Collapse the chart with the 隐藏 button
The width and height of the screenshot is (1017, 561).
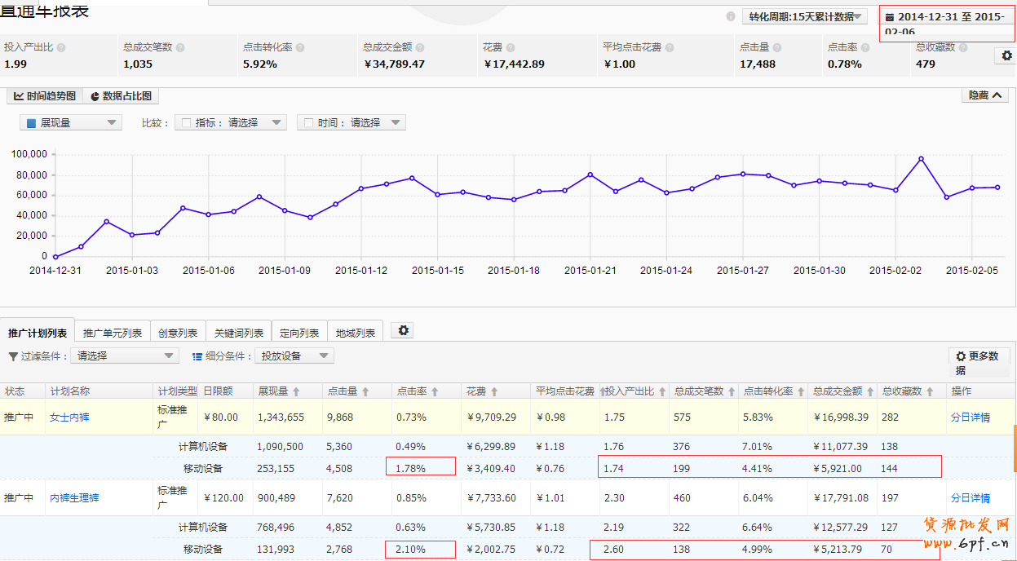(987, 95)
